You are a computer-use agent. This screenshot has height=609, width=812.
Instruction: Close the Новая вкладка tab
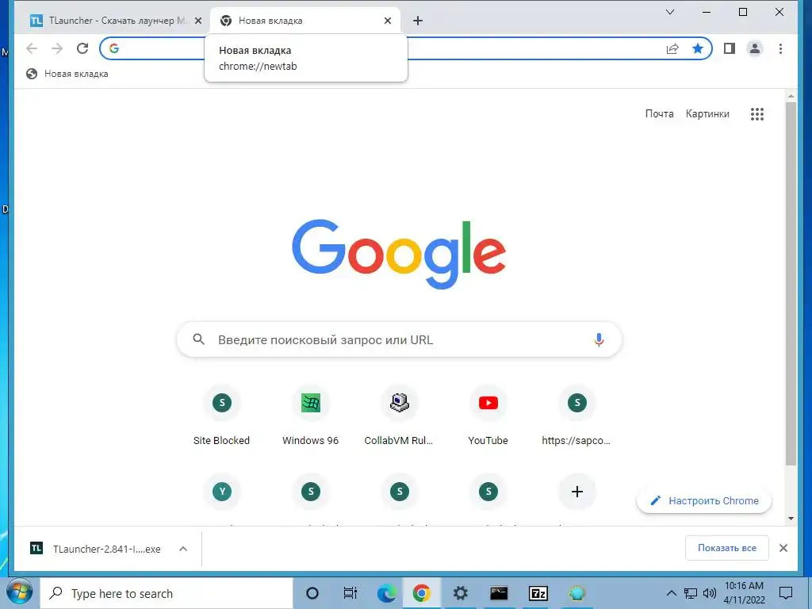(387, 21)
